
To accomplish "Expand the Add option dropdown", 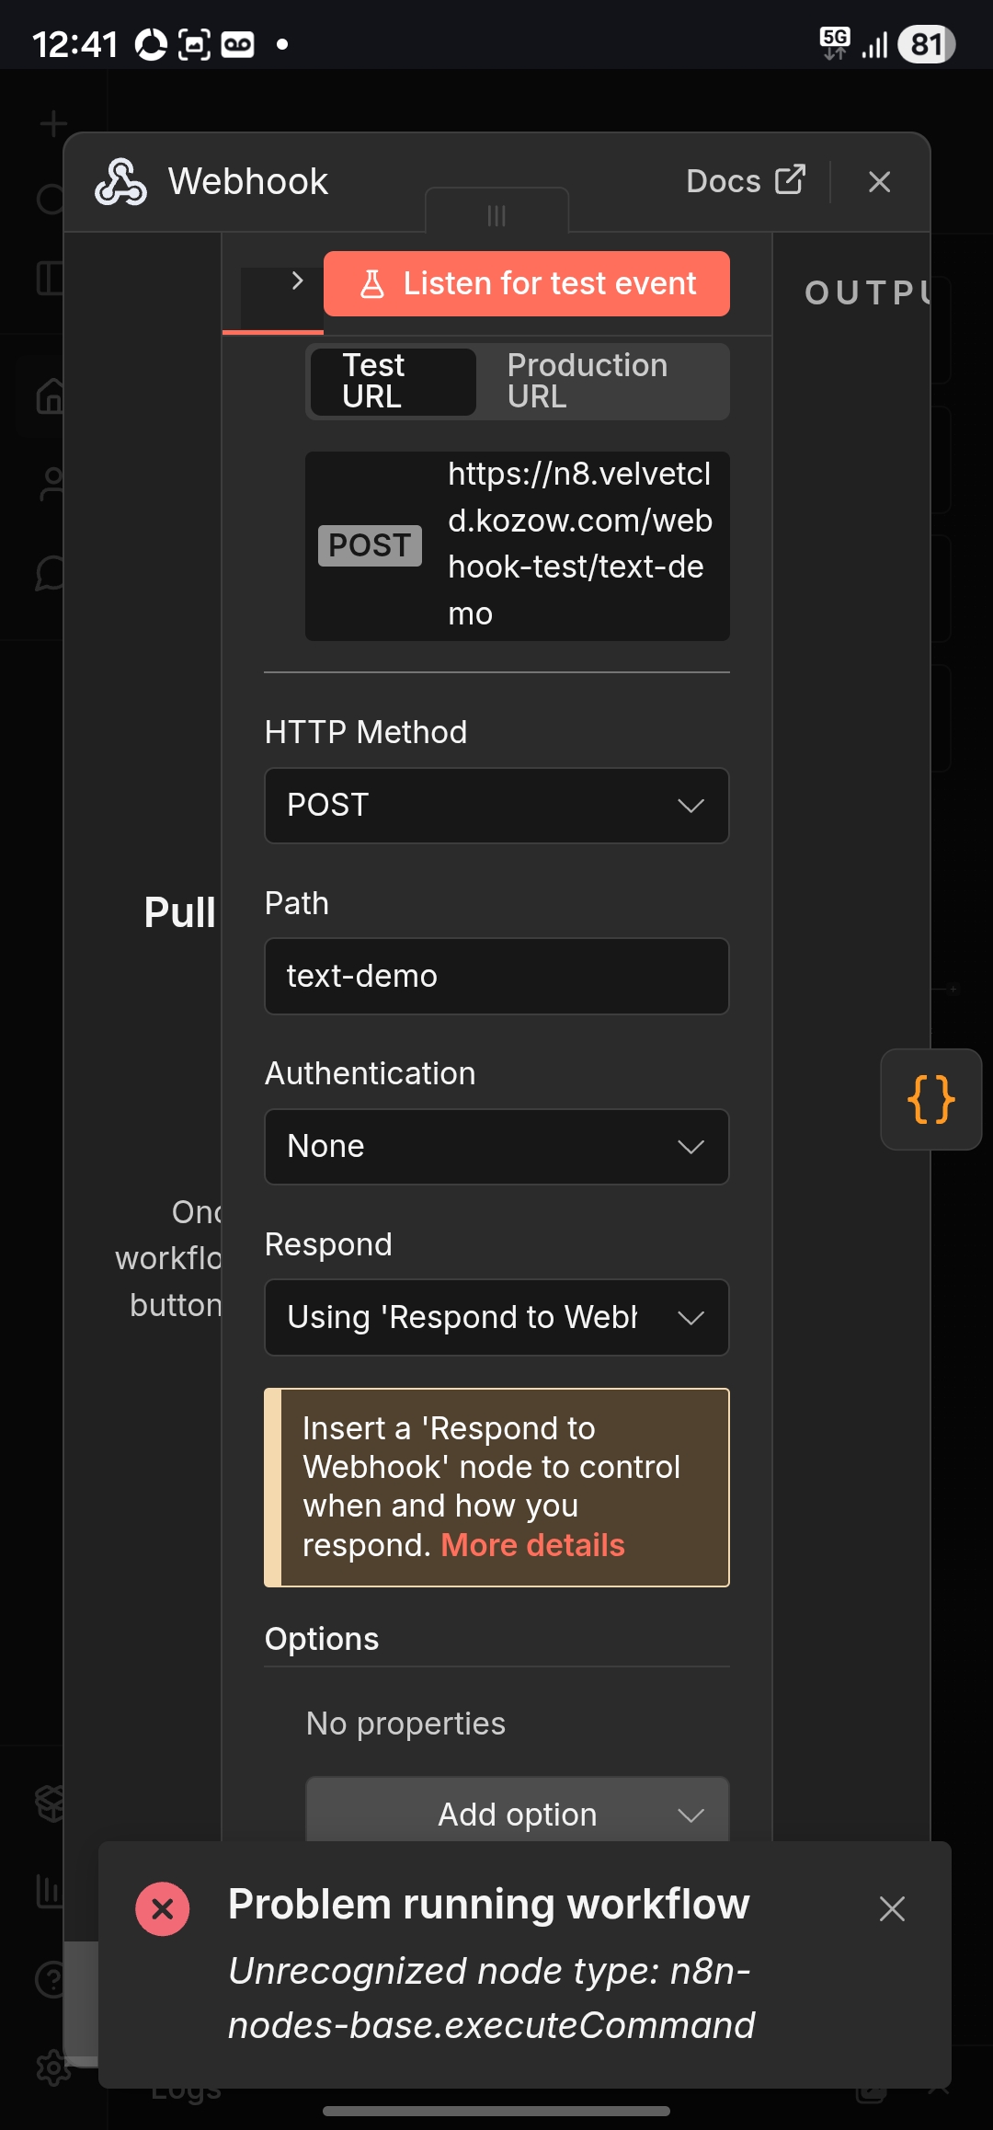I will [517, 1814].
